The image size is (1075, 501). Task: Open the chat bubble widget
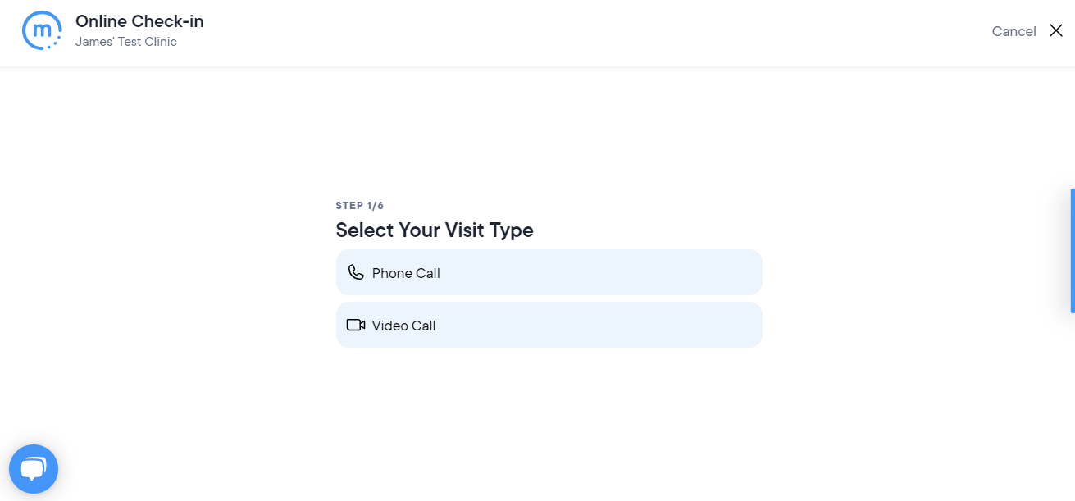[x=34, y=469]
